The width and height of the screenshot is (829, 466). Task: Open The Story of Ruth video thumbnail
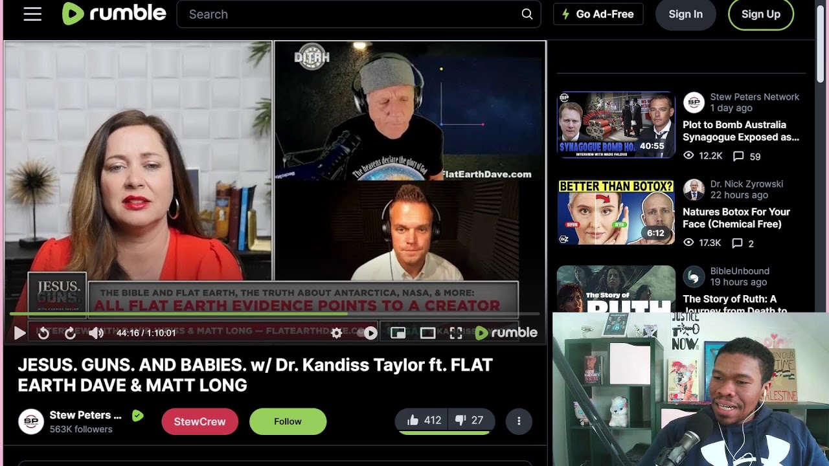(616, 289)
